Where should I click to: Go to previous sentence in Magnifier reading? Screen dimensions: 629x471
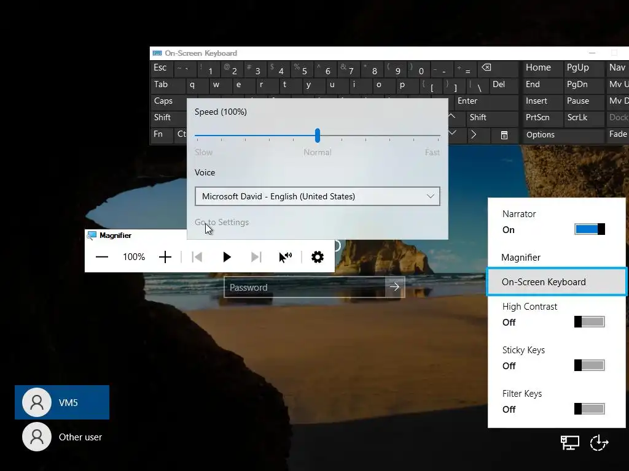pyautogui.click(x=197, y=257)
